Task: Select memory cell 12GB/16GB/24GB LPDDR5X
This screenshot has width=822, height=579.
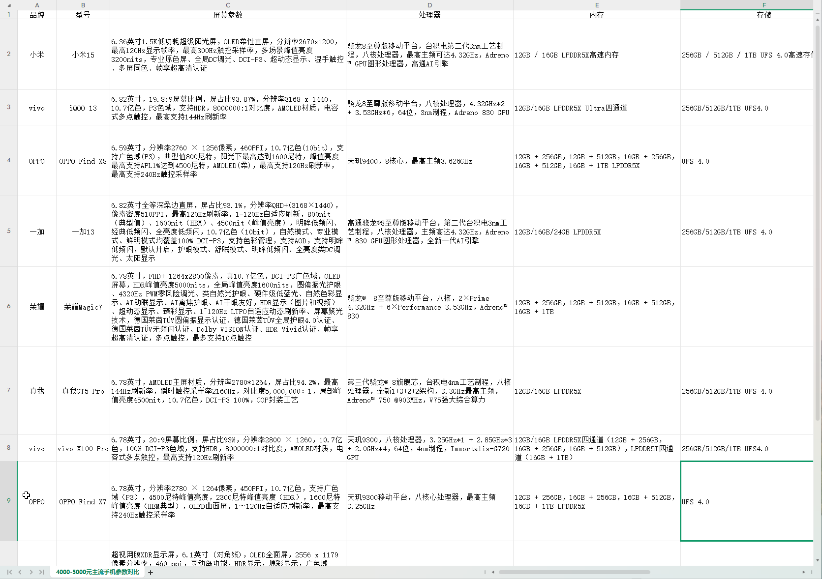Action: click(597, 232)
